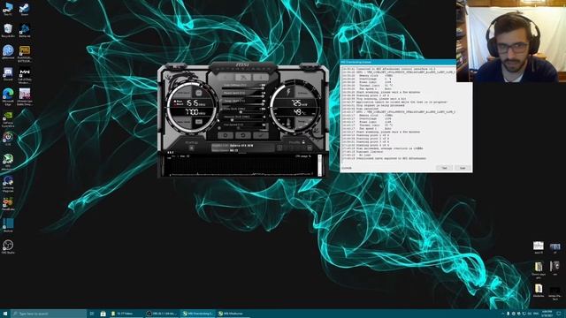Open Steam desktop icon

(x=24, y=10)
